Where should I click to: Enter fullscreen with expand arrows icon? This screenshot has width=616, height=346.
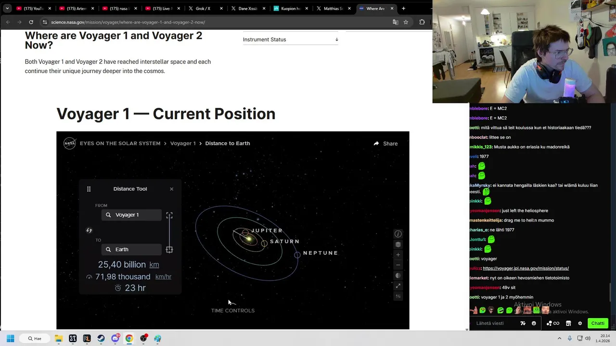tap(398, 286)
